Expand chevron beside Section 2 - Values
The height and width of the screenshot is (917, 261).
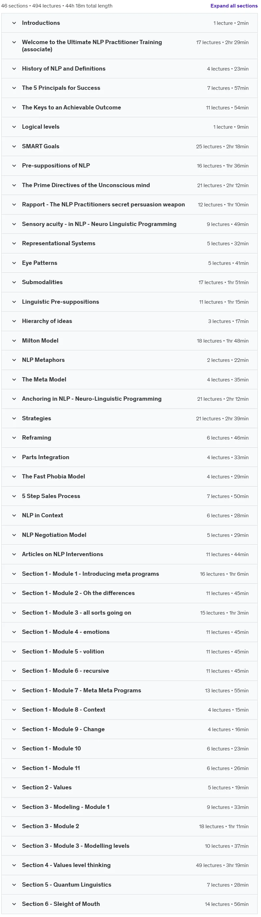click(x=14, y=787)
